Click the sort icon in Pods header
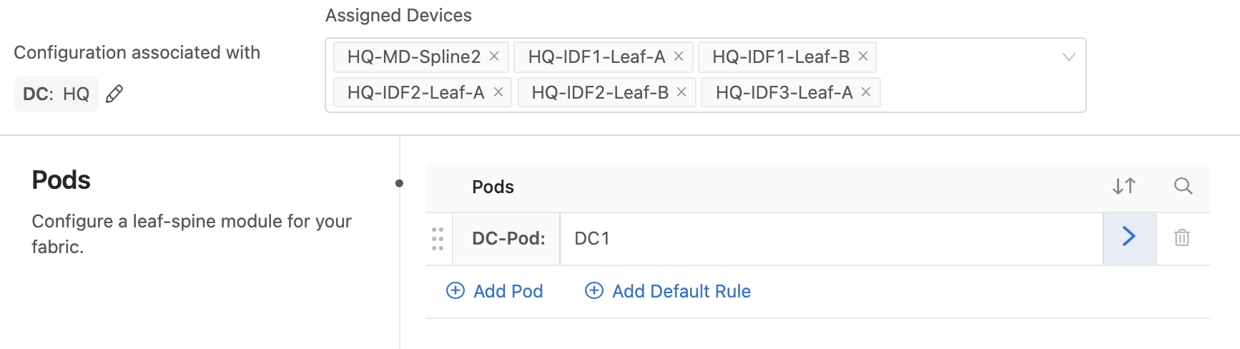Viewport: 1240px width, 349px height. tap(1124, 187)
